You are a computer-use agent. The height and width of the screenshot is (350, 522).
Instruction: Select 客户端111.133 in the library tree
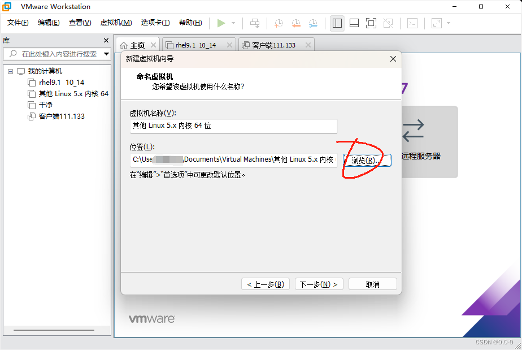[62, 116]
